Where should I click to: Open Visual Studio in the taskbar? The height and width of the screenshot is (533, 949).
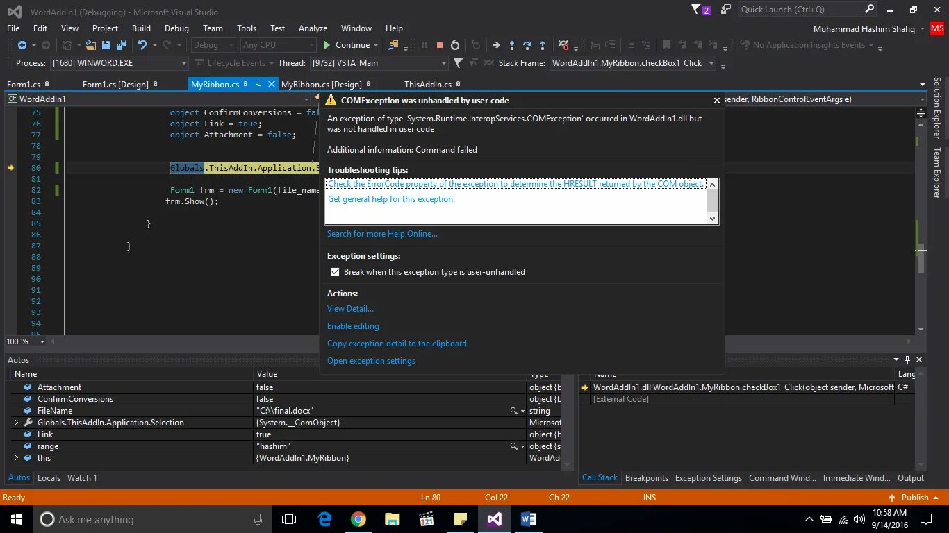494,519
